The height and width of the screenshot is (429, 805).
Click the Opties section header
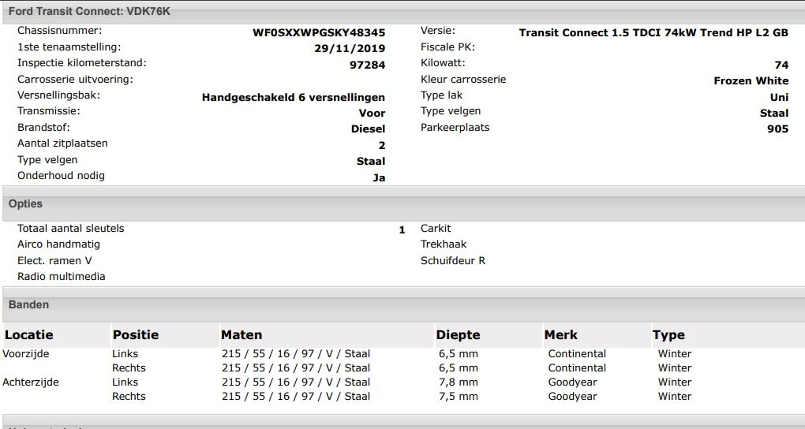25,203
